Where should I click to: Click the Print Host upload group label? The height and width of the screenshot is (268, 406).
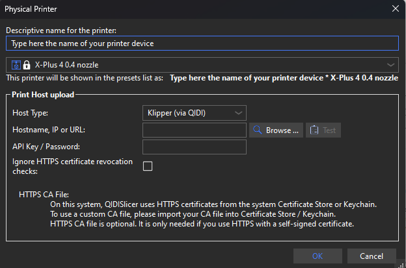[x=43, y=95]
